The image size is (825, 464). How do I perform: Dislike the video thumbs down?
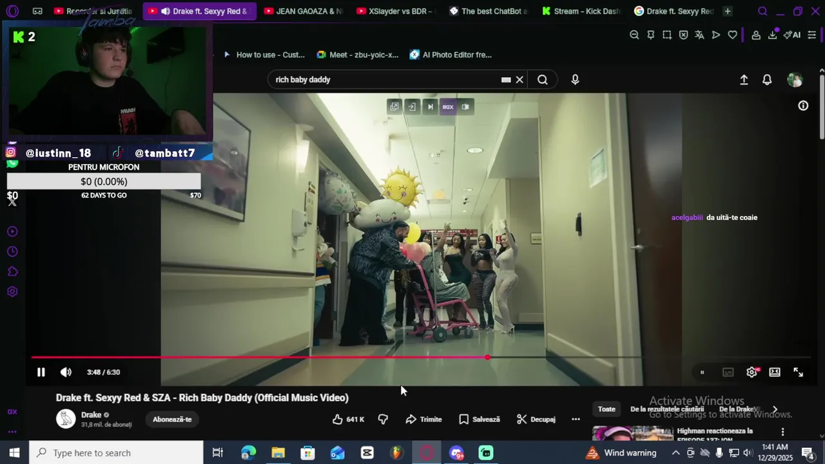pyautogui.click(x=383, y=419)
